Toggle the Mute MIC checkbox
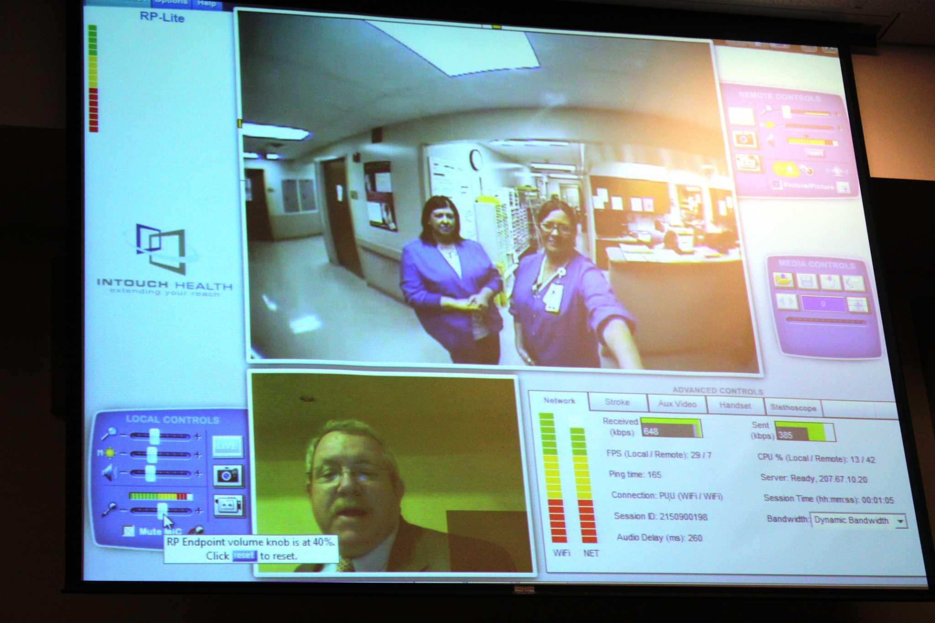This screenshot has width=935, height=623. pos(129,531)
